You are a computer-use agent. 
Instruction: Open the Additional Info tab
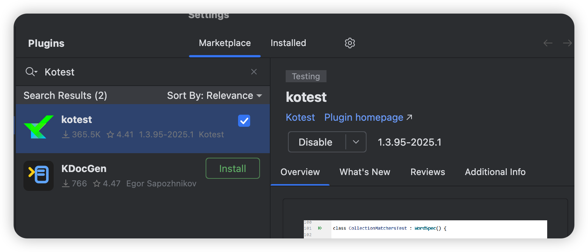click(495, 172)
